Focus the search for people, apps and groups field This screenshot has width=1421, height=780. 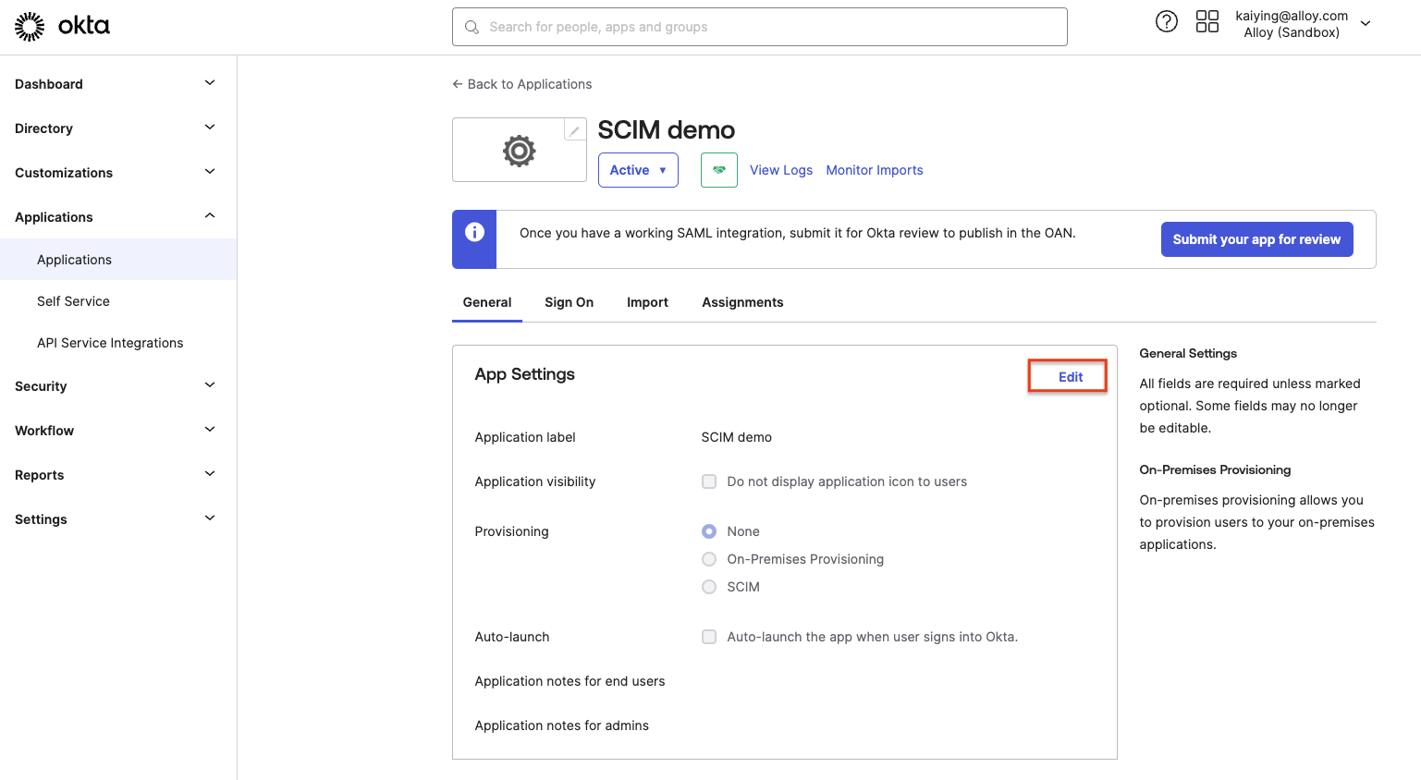[760, 27]
